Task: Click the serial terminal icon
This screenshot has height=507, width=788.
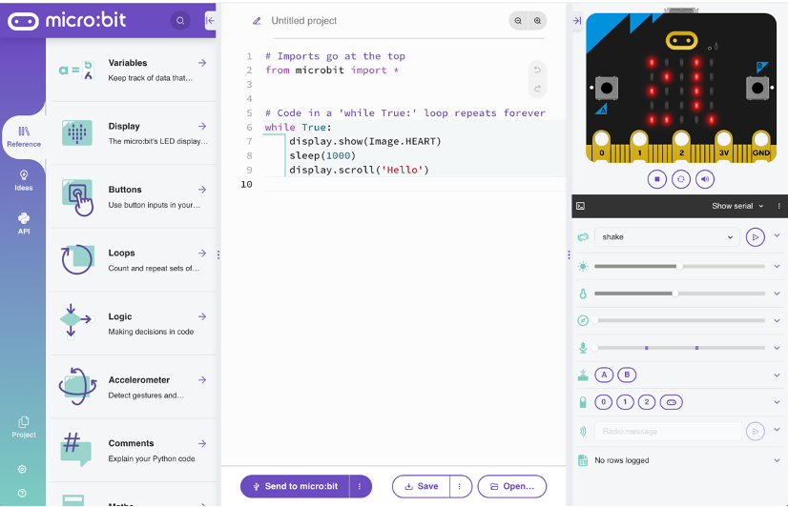Action: click(580, 206)
